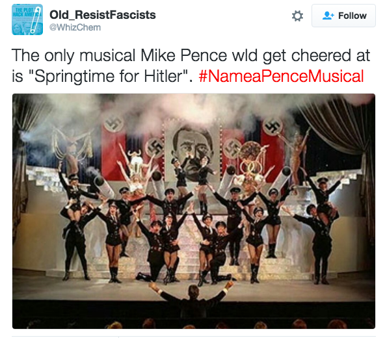
Task: Click the Follow button label
Action: (x=352, y=16)
